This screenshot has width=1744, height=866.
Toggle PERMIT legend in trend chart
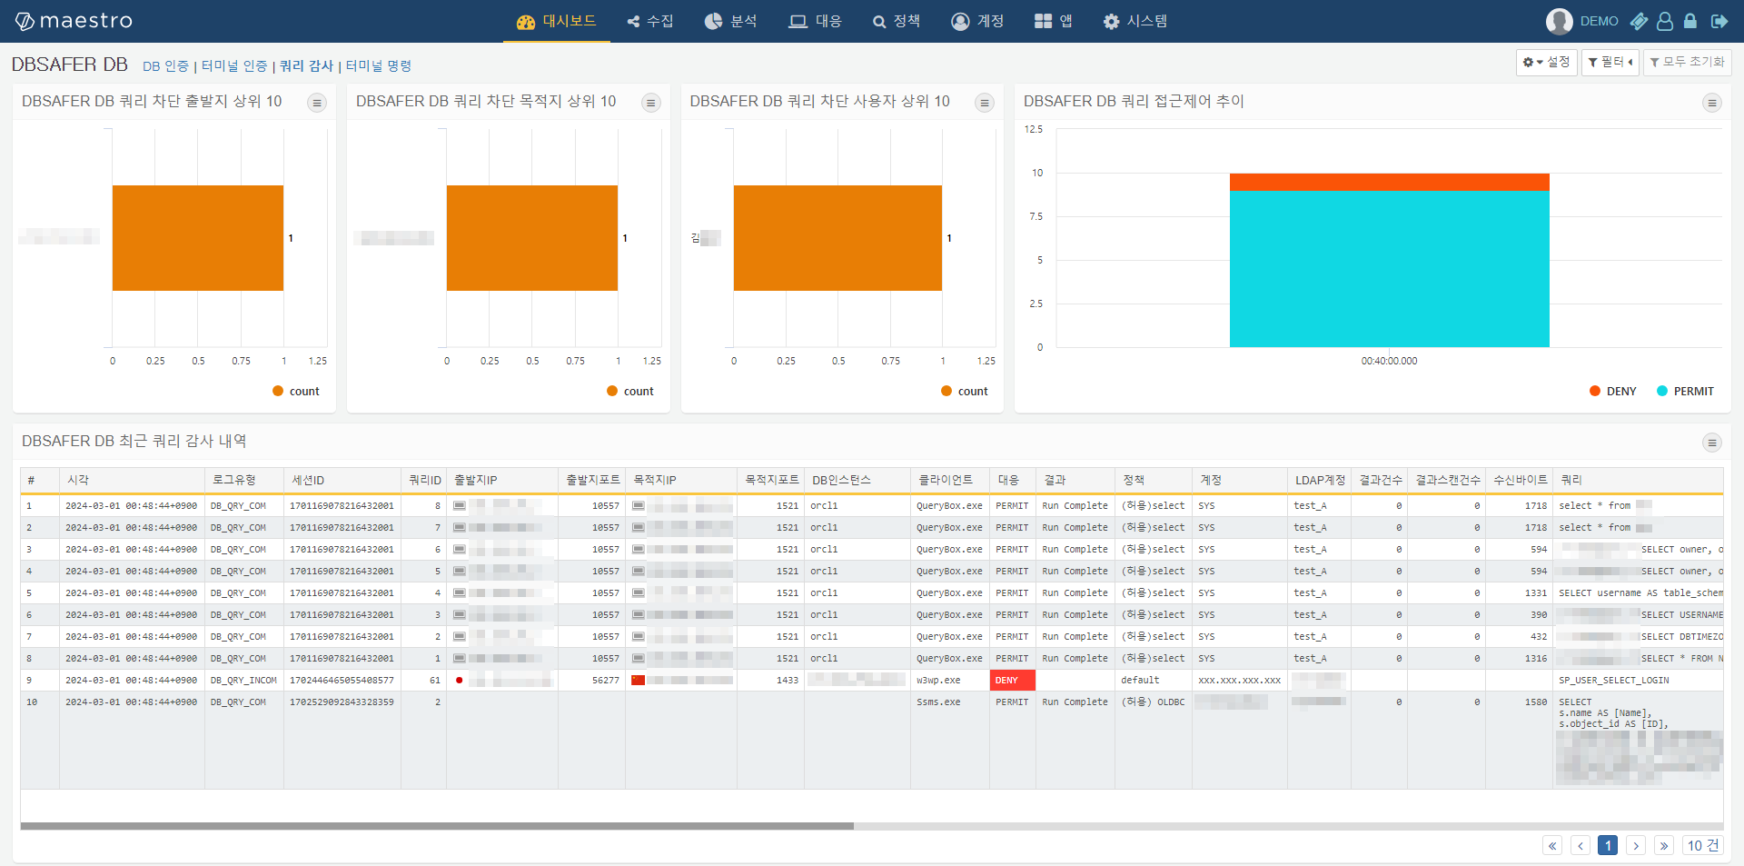(x=1686, y=391)
